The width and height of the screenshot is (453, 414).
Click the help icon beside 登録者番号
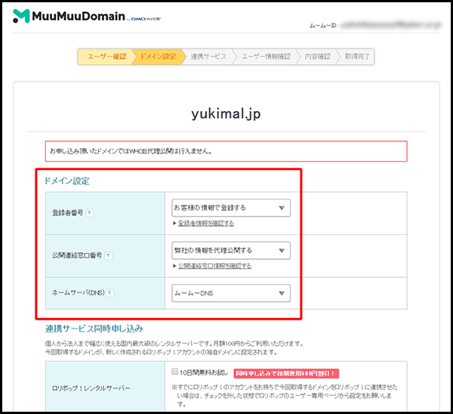click(x=90, y=213)
